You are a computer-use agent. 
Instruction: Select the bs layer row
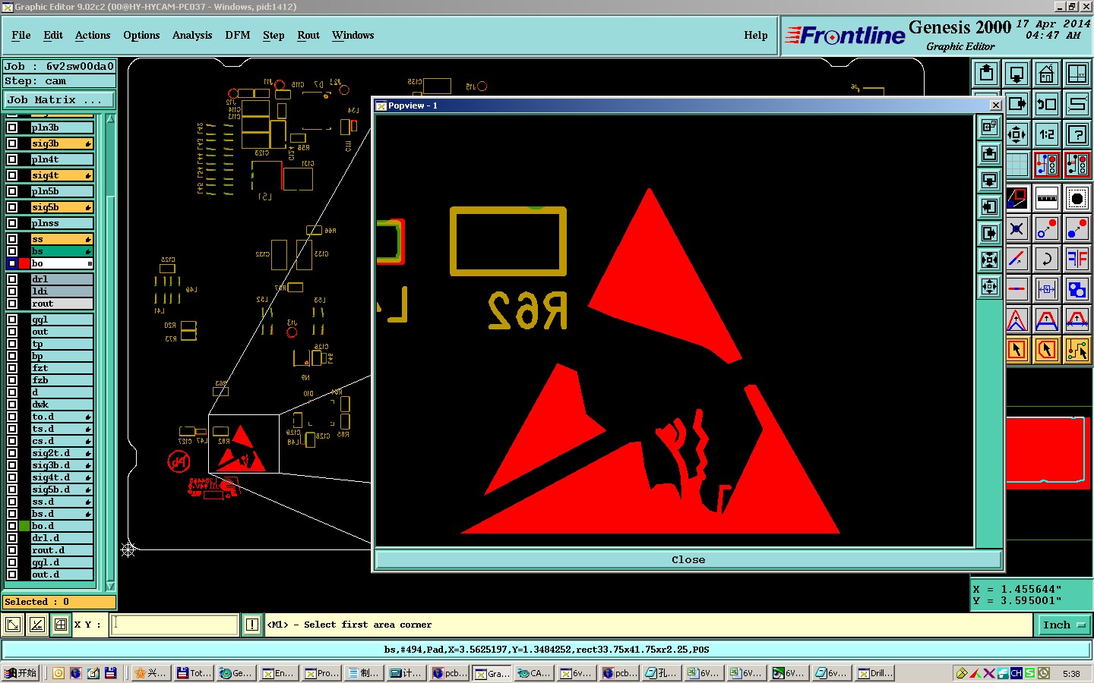(x=62, y=251)
